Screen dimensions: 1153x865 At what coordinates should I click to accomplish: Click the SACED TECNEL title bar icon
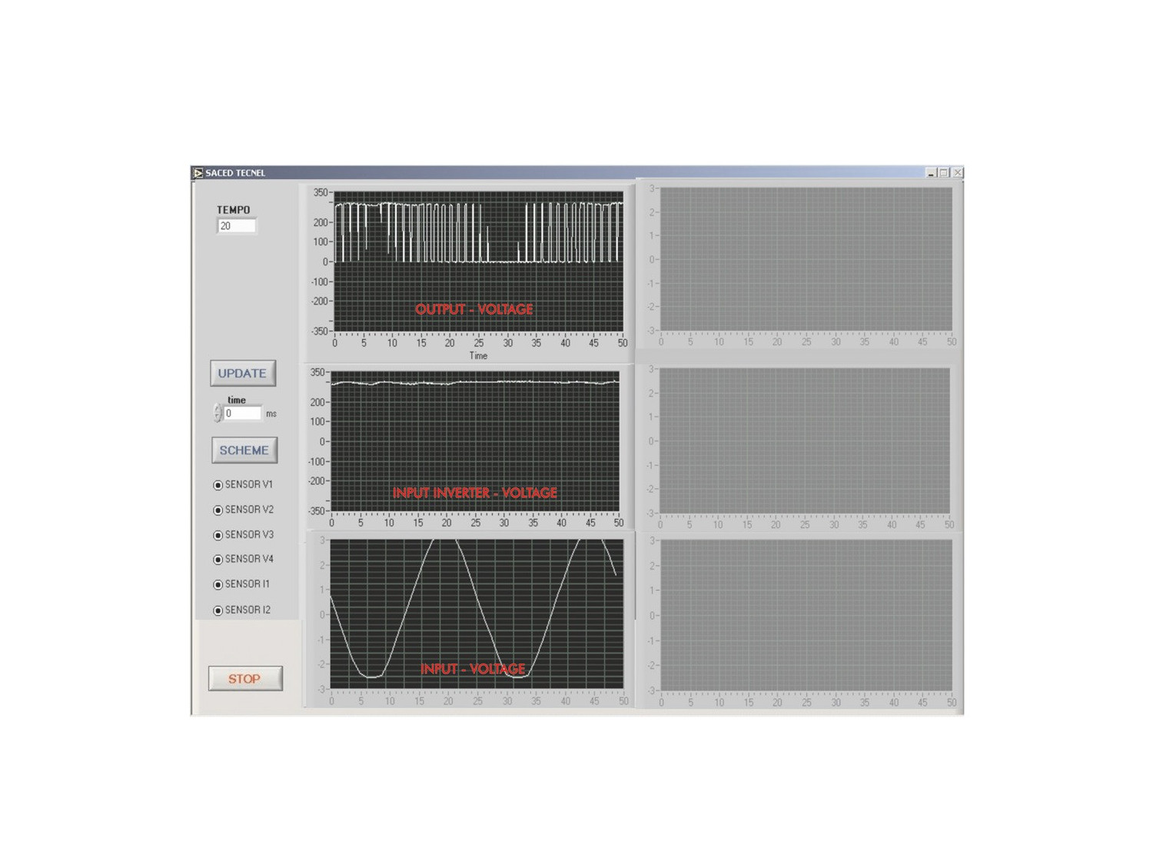coord(198,173)
